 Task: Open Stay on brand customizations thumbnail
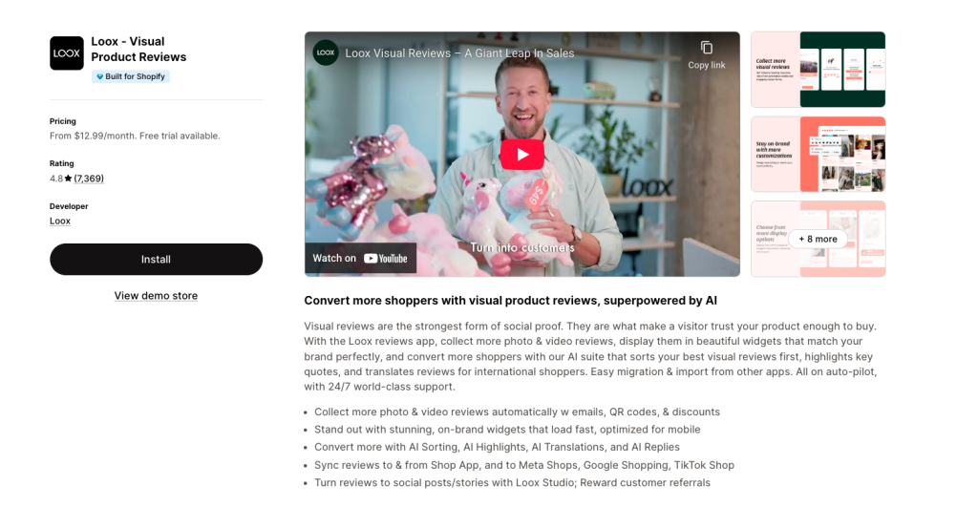818,154
